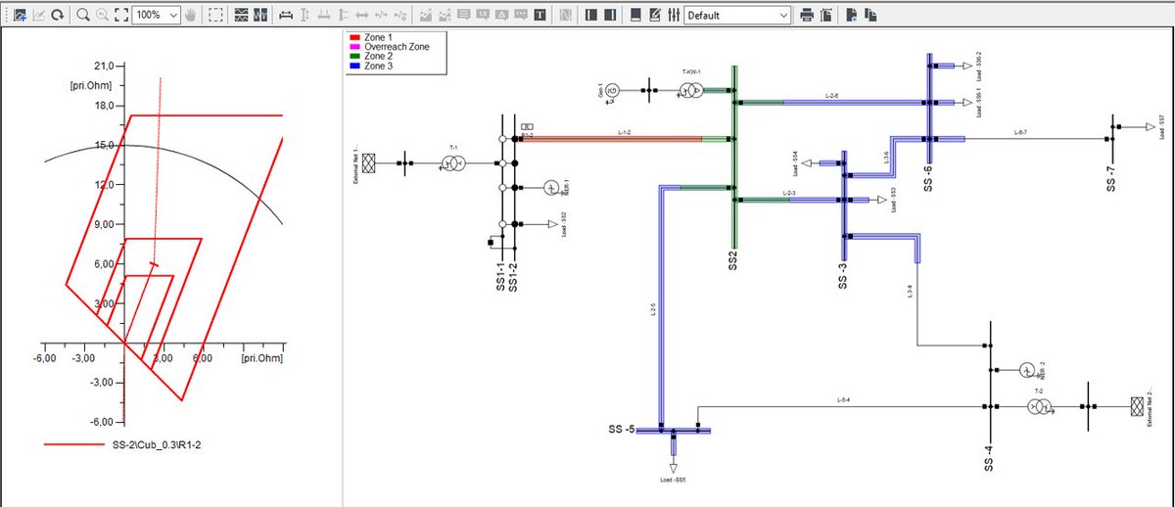The width and height of the screenshot is (1175, 507).
Task: Click the zoom-all corner brackets icon
Action: 121,15
